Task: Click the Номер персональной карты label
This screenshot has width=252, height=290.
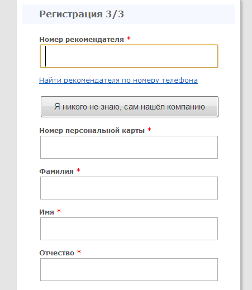Action: [92, 131]
